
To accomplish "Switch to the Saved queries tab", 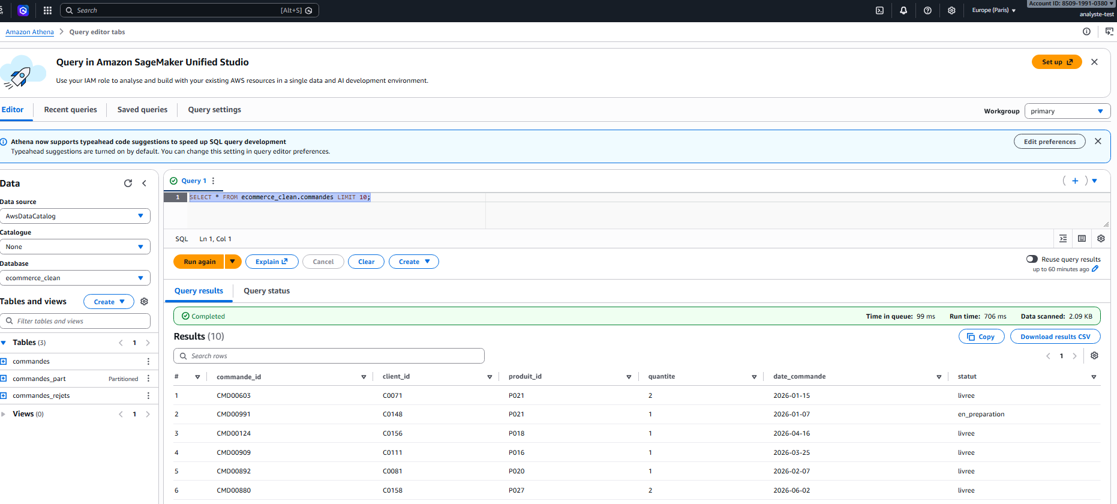I will click(142, 110).
